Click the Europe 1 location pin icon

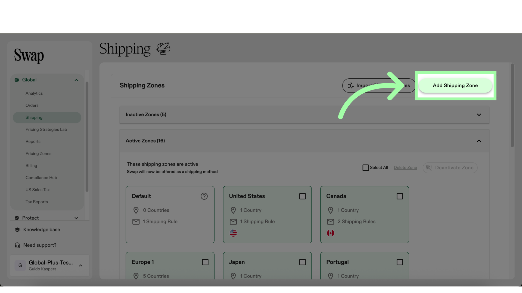136,276
